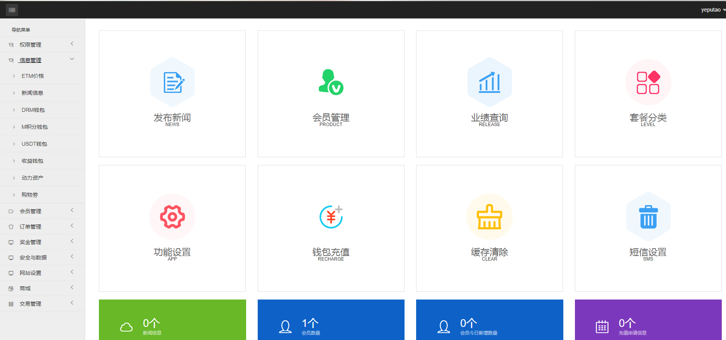Viewport: 726px width, 340px height.
Task: Click the icon beside 交易管理
Action: tap(11, 304)
